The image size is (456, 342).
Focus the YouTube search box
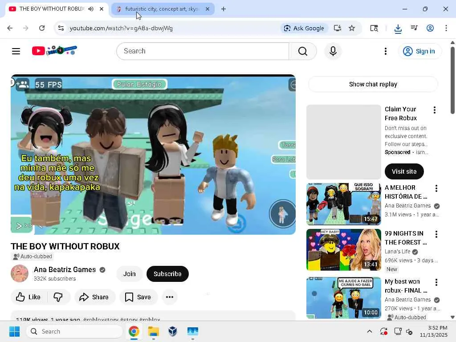[x=203, y=51]
